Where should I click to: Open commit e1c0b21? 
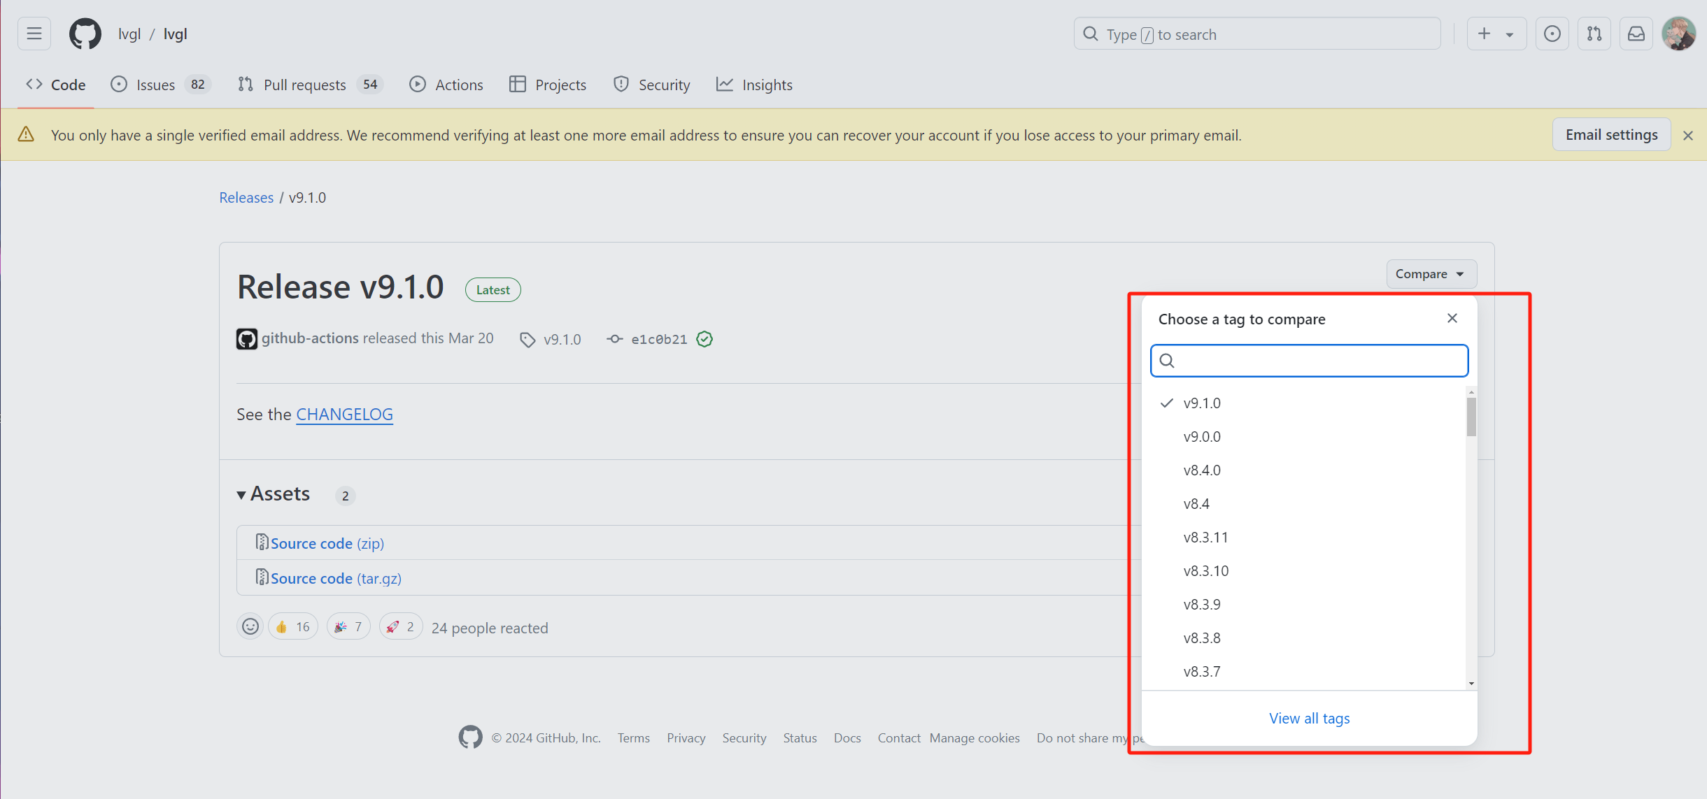coord(658,339)
